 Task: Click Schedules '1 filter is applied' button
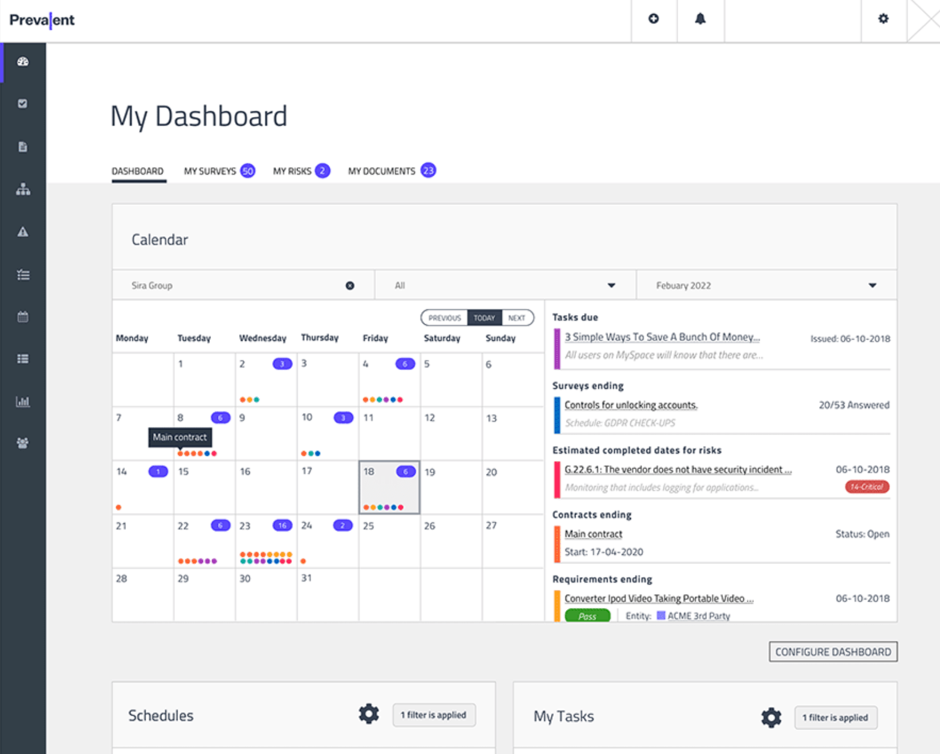click(433, 715)
